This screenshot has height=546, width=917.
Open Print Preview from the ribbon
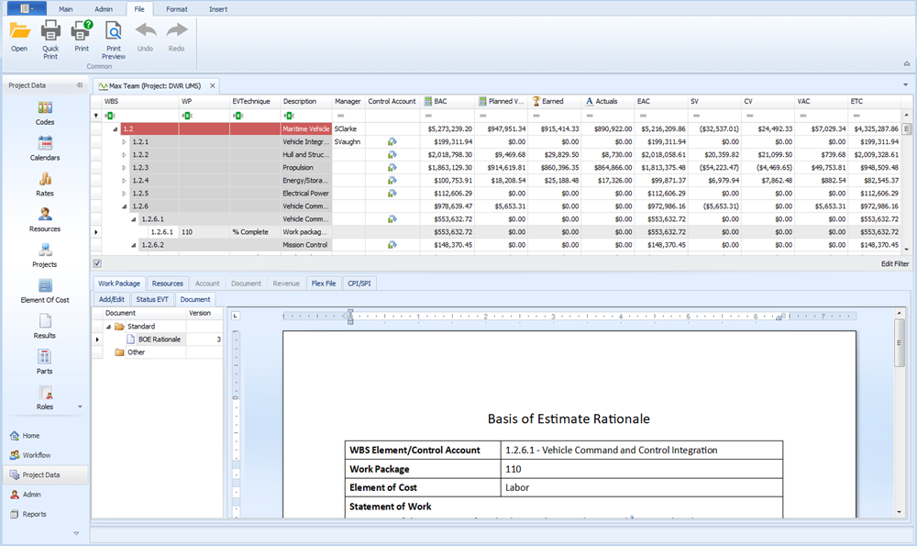click(113, 31)
